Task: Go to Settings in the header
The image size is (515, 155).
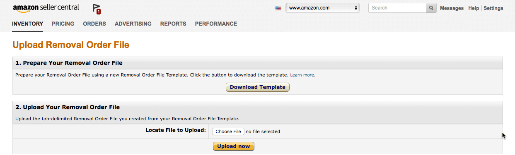Action: click(493, 8)
